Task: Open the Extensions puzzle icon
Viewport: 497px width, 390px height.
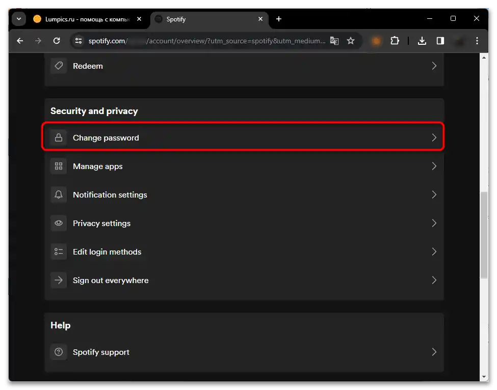Action: click(x=395, y=41)
